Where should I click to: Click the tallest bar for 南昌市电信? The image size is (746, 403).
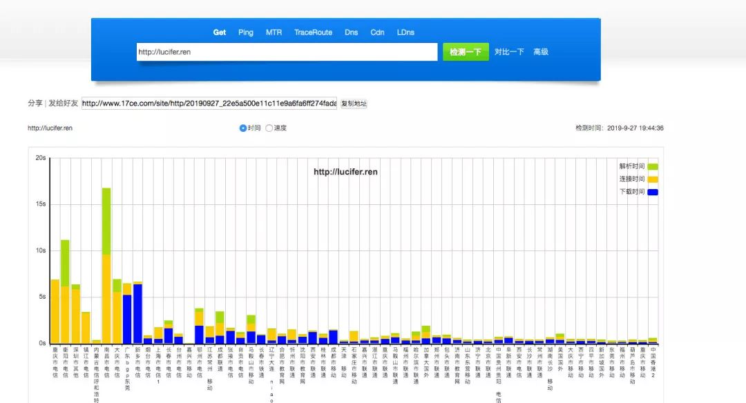coord(106,266)
